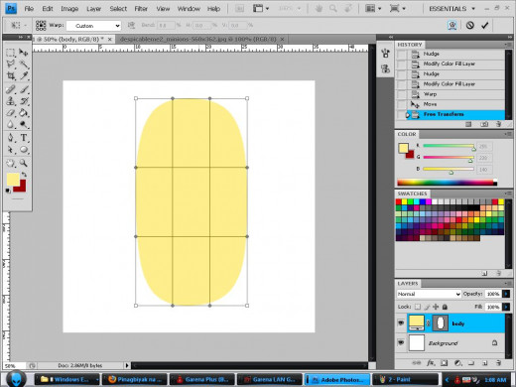Select the Brush tool
516x387 pixels.
(x=24, y=89)
